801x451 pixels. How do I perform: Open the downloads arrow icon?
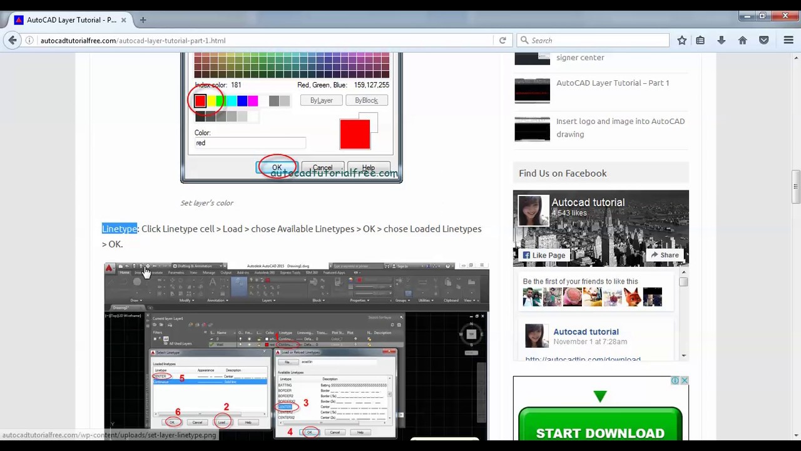click(722, 40)
